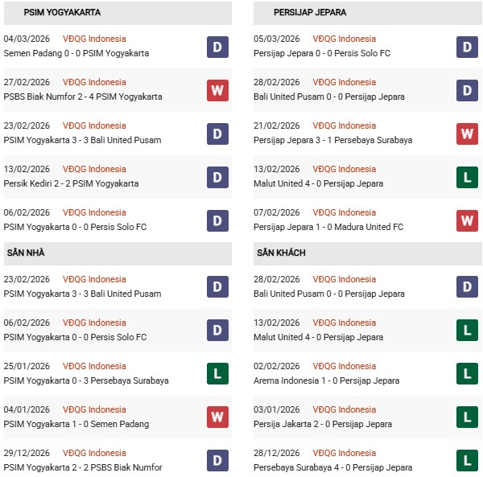The image size is (483, 477).
Task: Click W badge for Persijap Jepara 3-1 Persebaya
Action: pyautogui.click(x=468, y=133)
